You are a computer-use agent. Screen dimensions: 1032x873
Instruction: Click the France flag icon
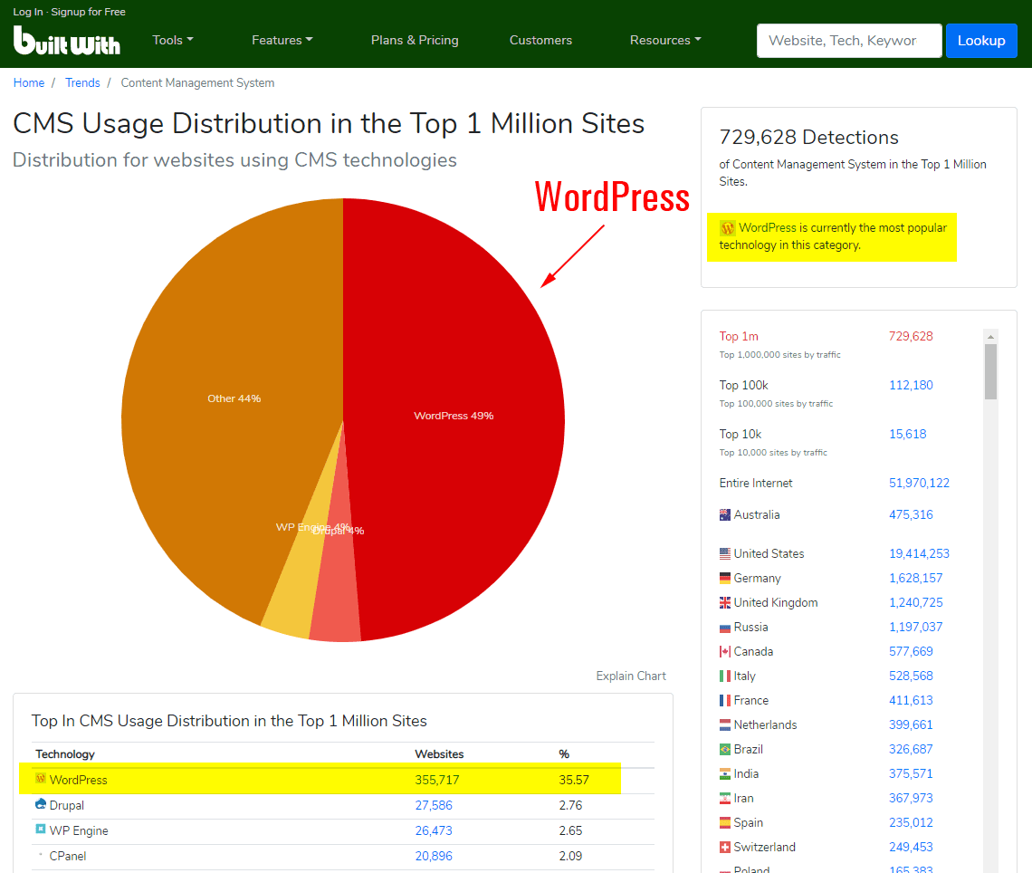(724, 701)
